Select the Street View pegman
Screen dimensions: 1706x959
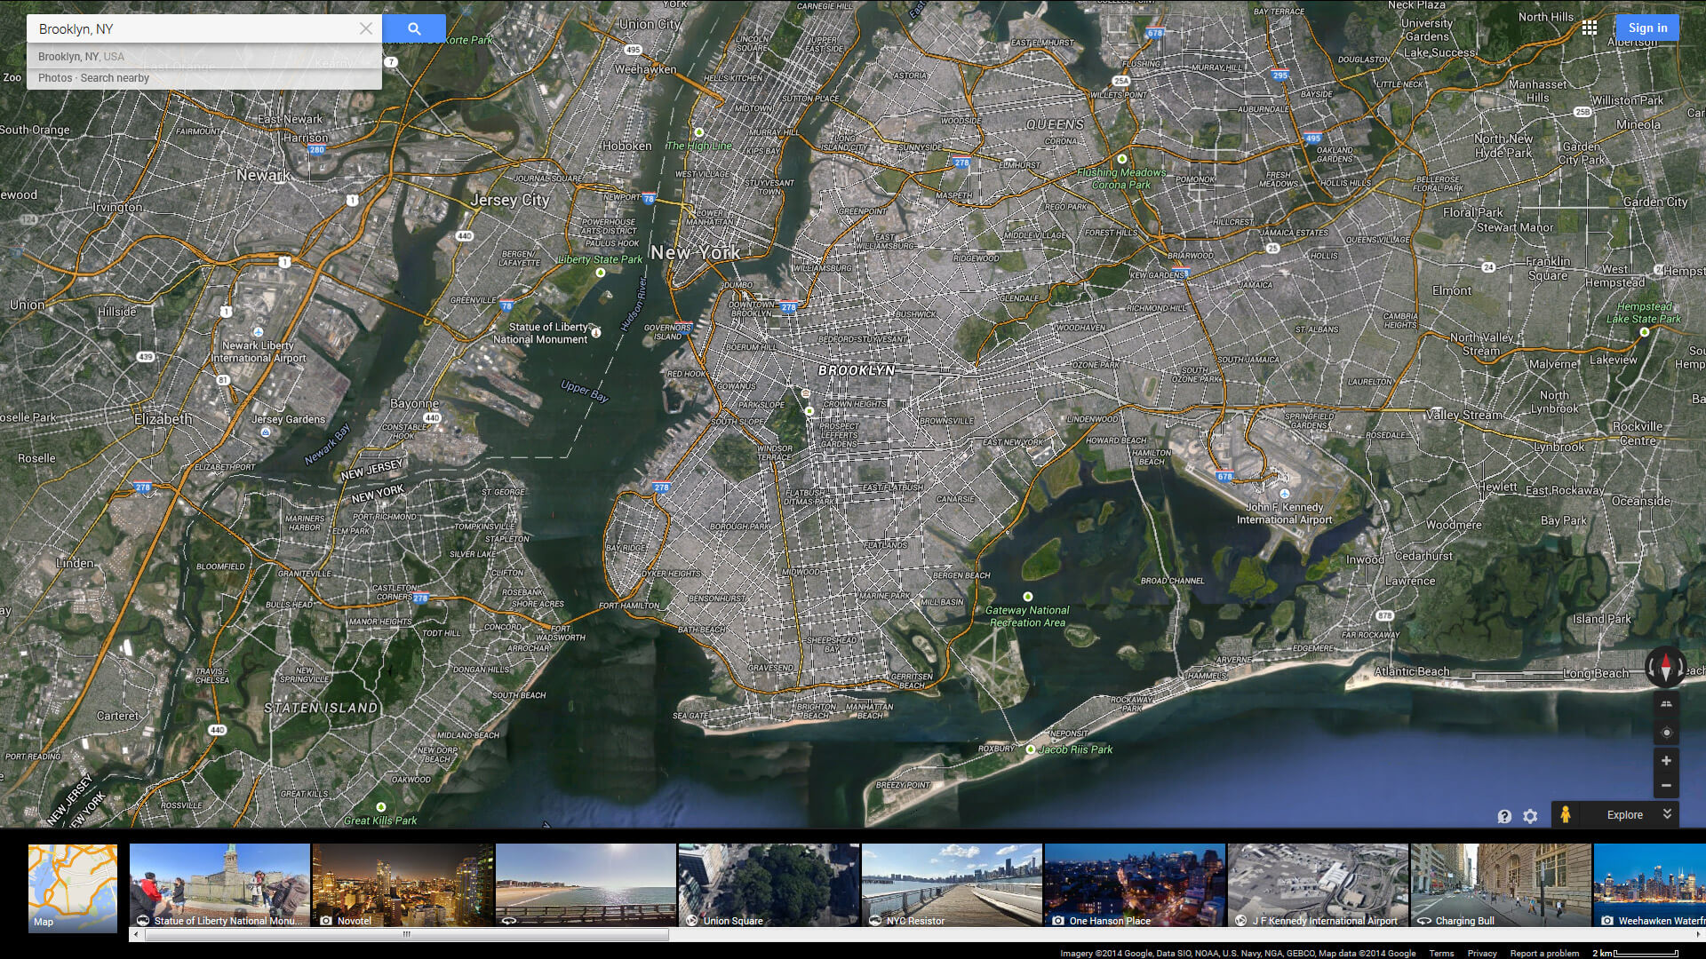click(x=1566, y=814)
